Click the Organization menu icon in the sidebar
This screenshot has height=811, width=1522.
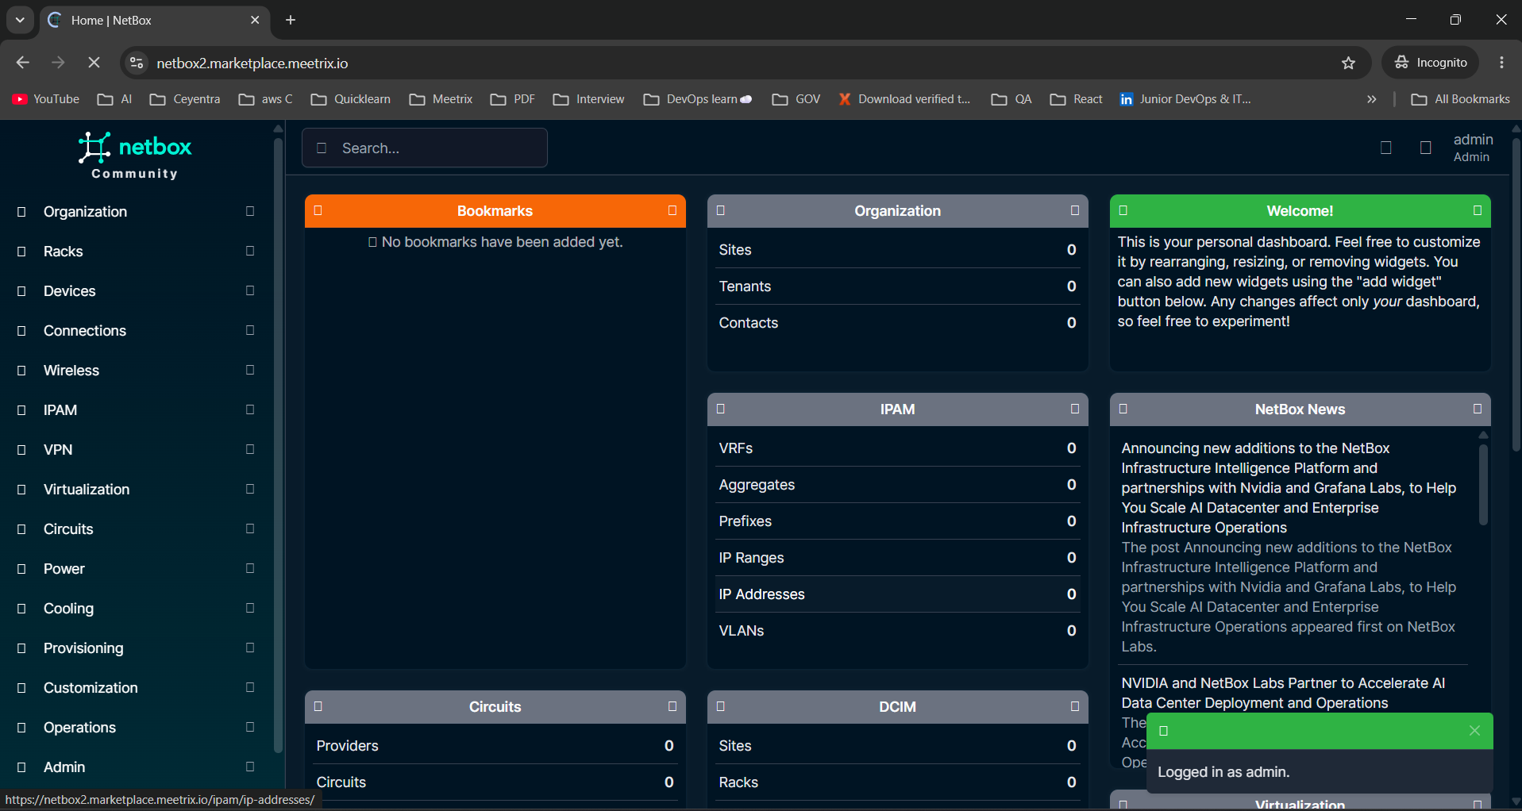21,212
